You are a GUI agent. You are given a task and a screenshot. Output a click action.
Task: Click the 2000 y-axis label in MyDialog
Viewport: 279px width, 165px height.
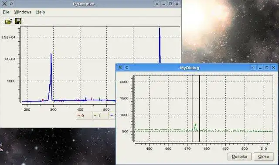[x=124, y=82]
